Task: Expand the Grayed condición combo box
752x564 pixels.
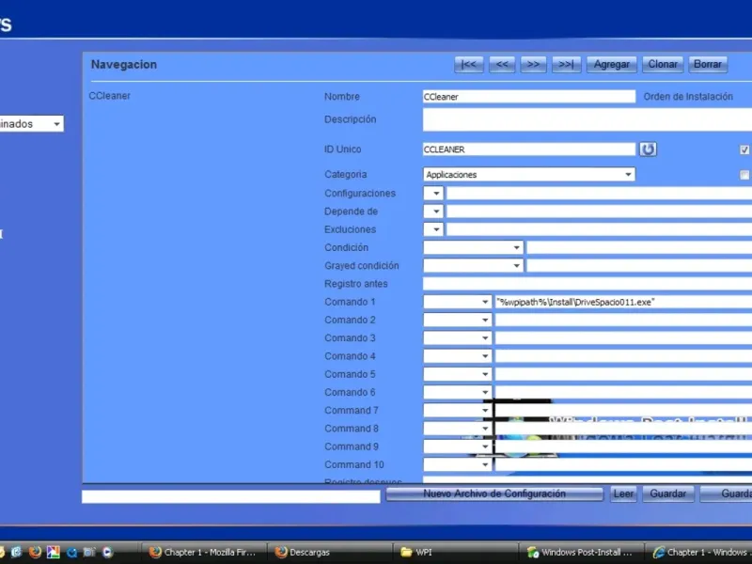Action: [473, 266]
